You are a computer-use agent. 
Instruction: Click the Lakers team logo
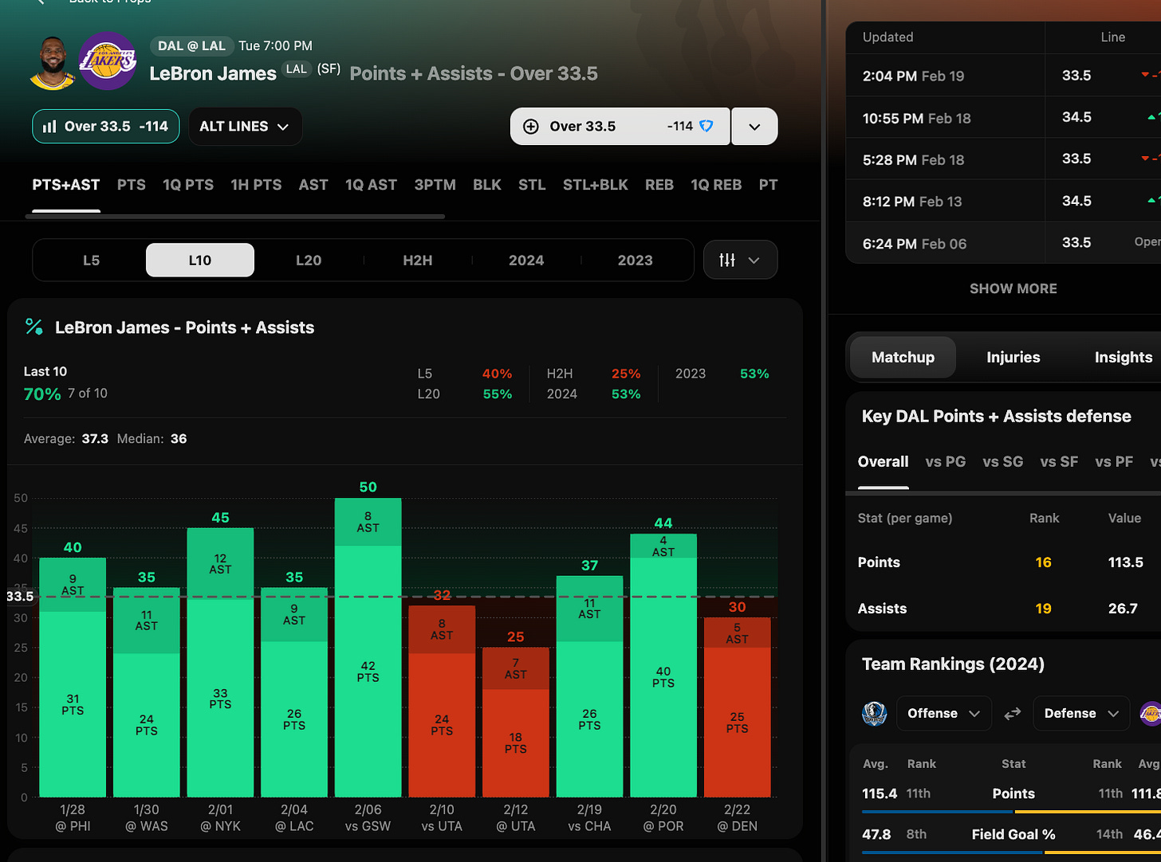tap(108, 61)
